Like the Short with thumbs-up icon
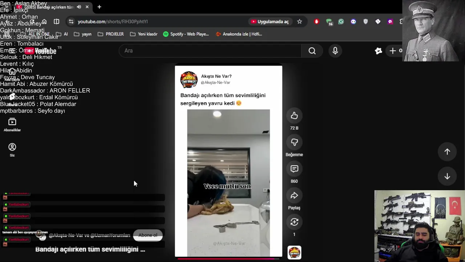The height and width of the screenshot is (262, 465). tap(294, 116)
